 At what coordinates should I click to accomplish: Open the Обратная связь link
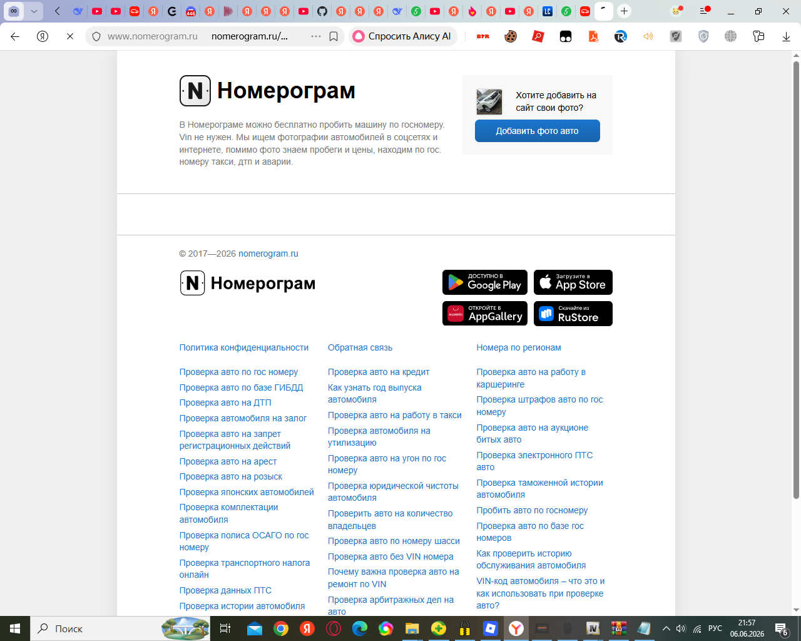(360, 347)
